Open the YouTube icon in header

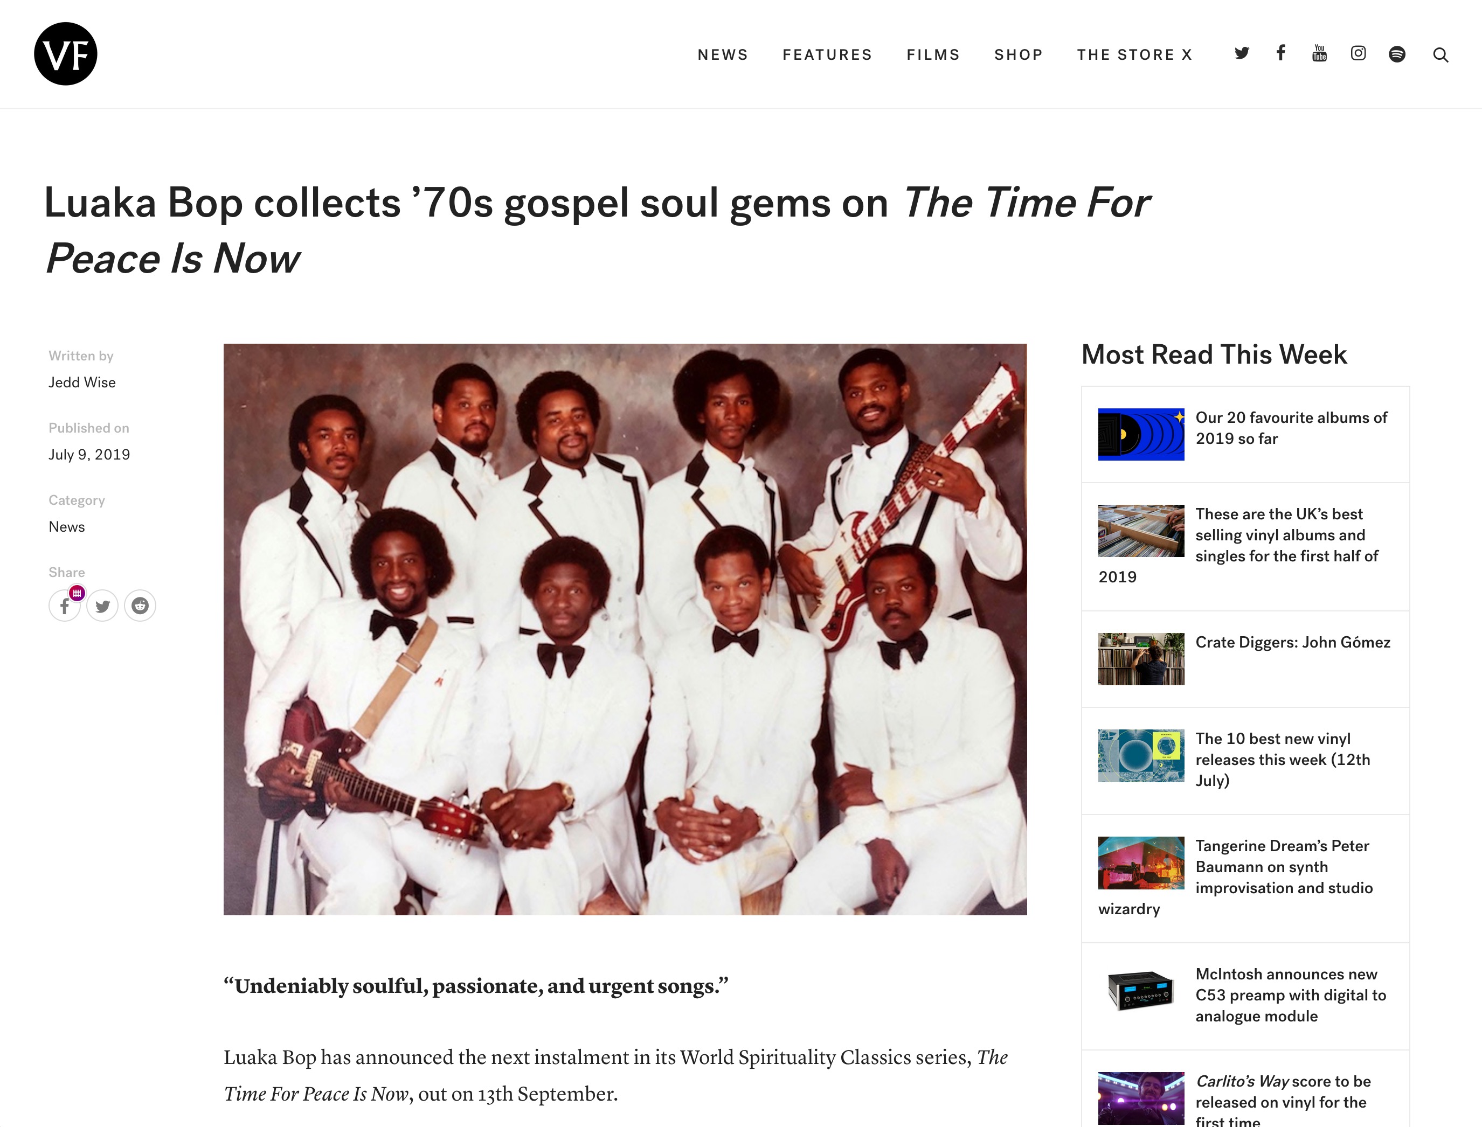1319,54
